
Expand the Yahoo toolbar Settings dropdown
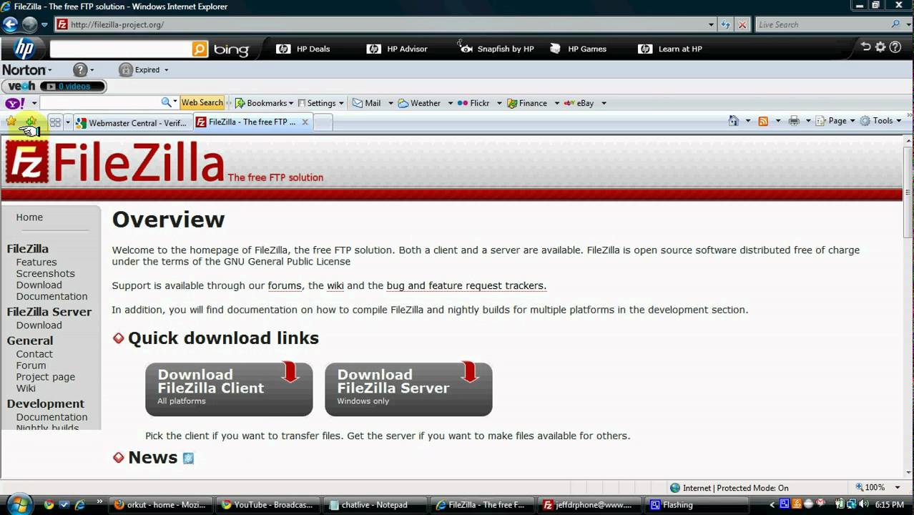[340, 103]
